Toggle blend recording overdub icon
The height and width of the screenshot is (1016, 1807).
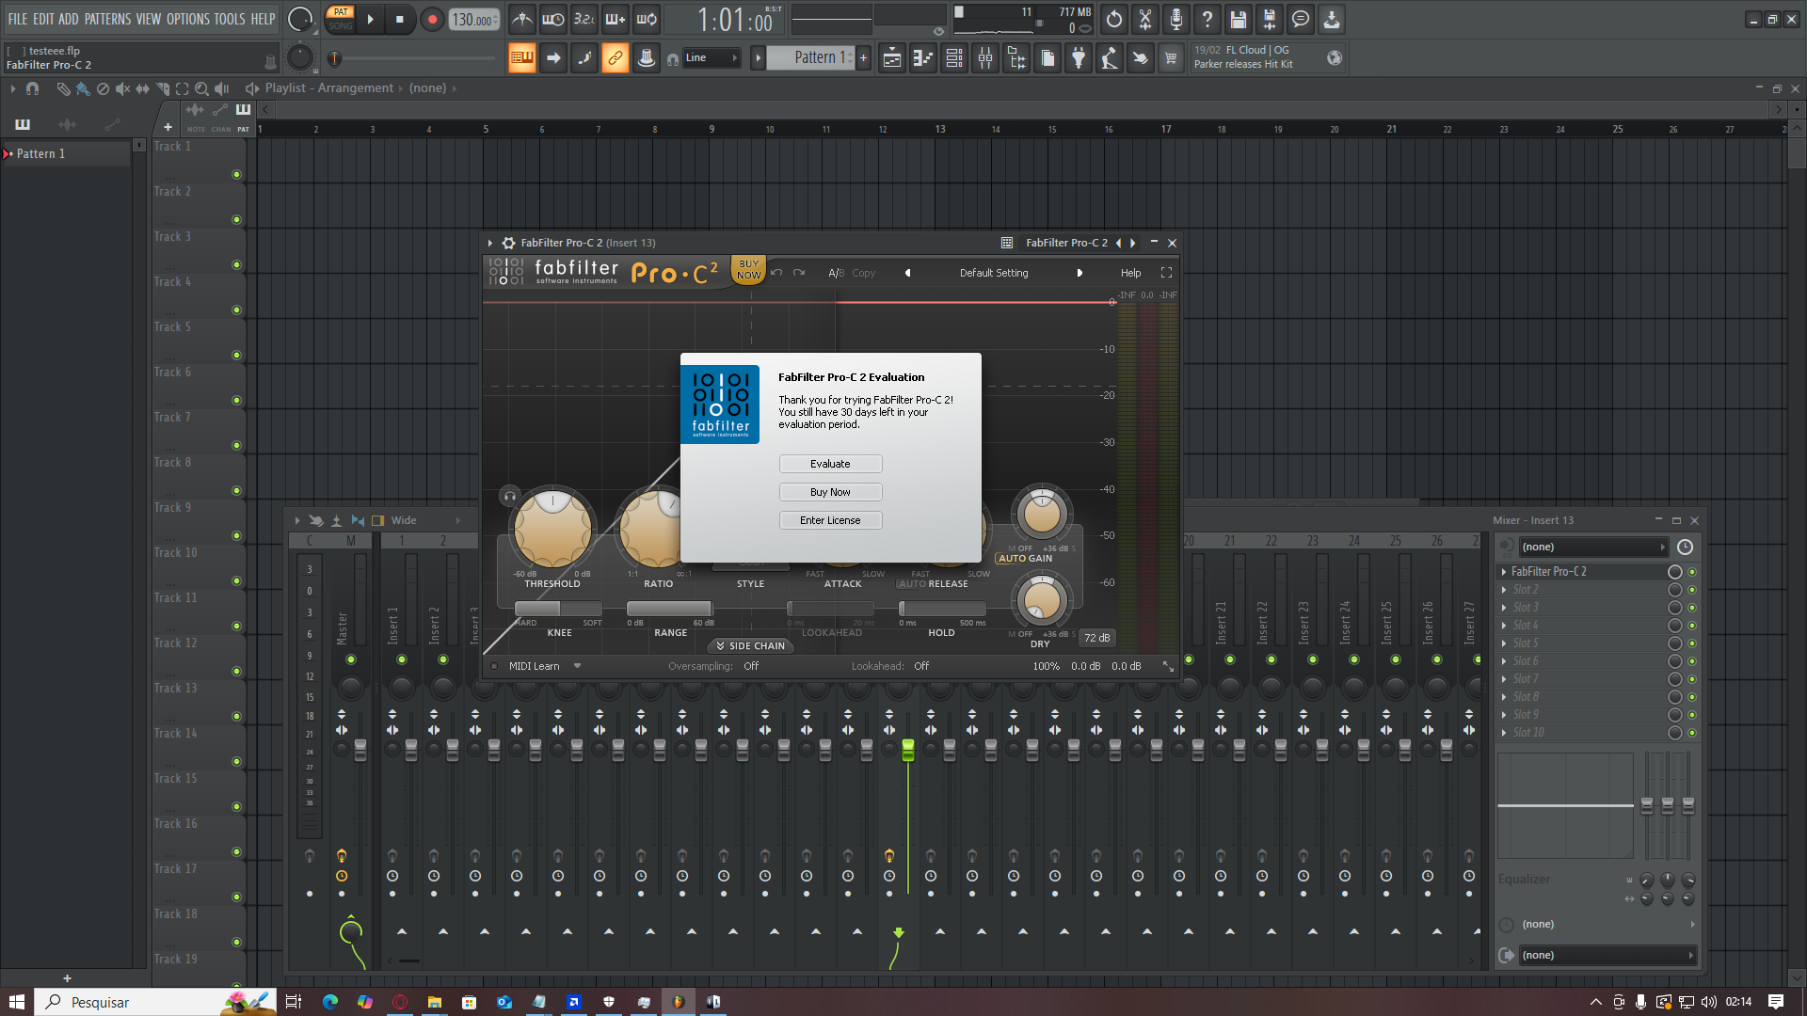tap(616, 19)
